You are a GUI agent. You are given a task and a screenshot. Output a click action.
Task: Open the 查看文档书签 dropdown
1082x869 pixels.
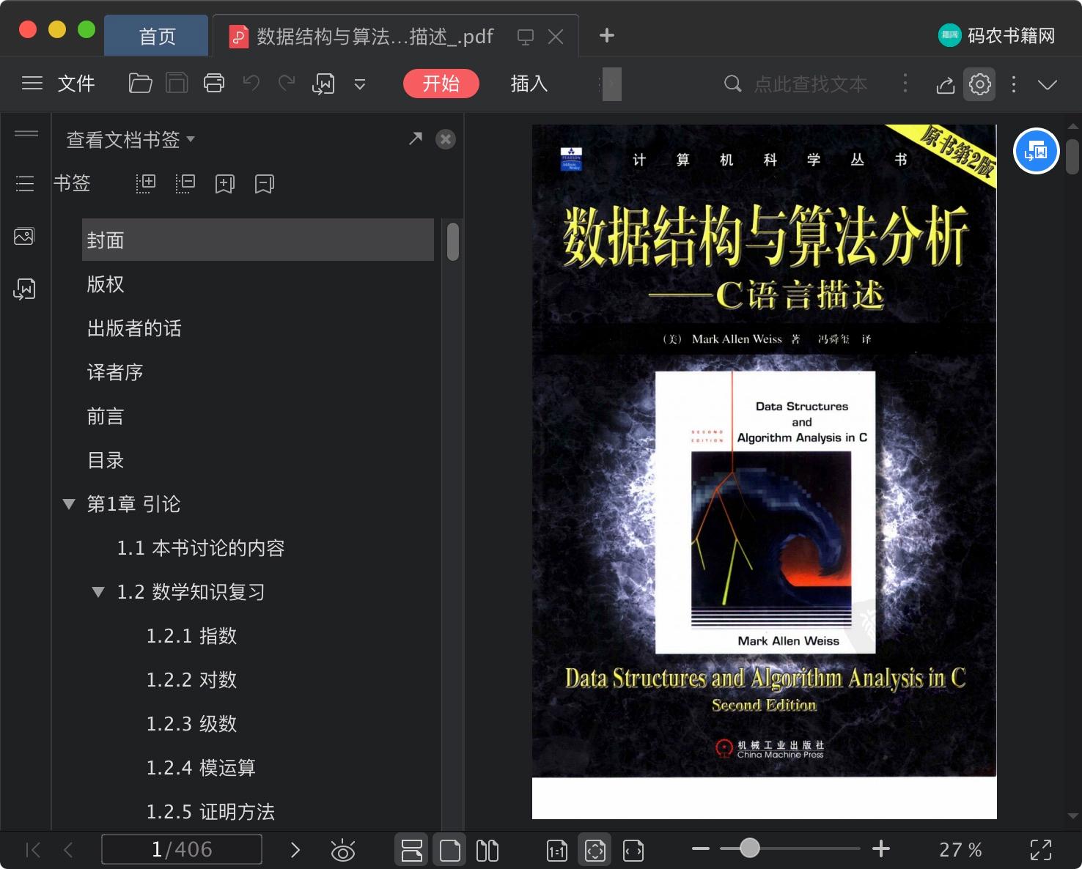coord(130,139)
